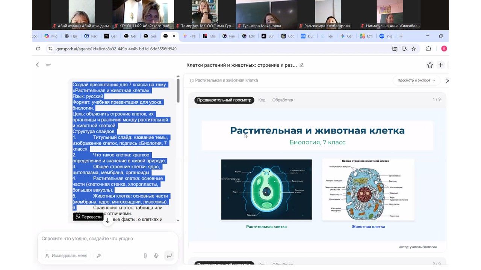Click the plus icon to start new chat
This screenshot has width=481, height=270.
click(x=440, y=65)
